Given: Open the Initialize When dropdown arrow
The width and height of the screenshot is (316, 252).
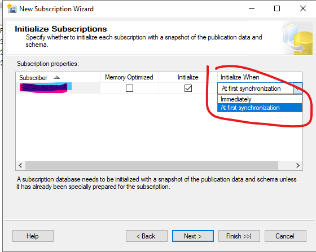Looking at the screenshot, I should (x=297, y=88).
